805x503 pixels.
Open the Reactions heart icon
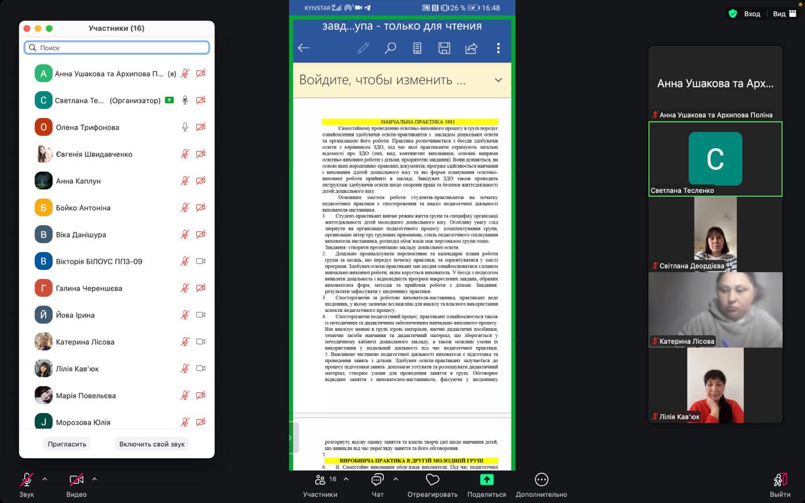432,480
